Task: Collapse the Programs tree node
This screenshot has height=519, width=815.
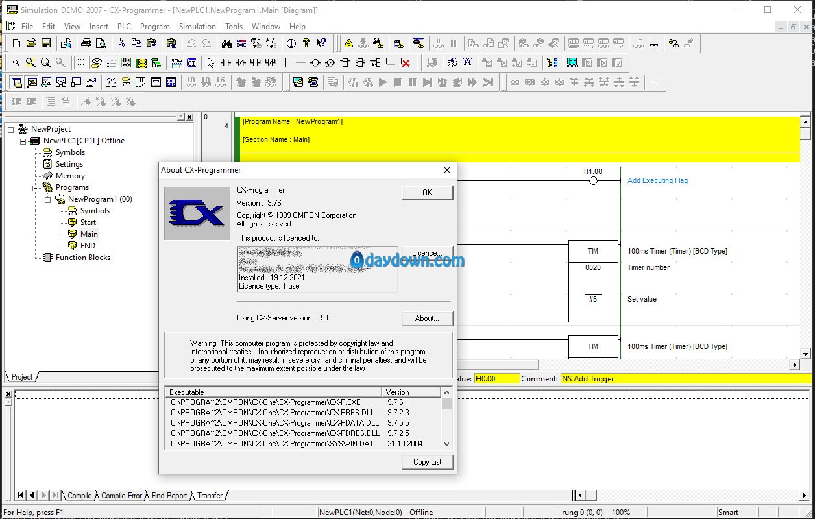Action: [x=36, y=187]
